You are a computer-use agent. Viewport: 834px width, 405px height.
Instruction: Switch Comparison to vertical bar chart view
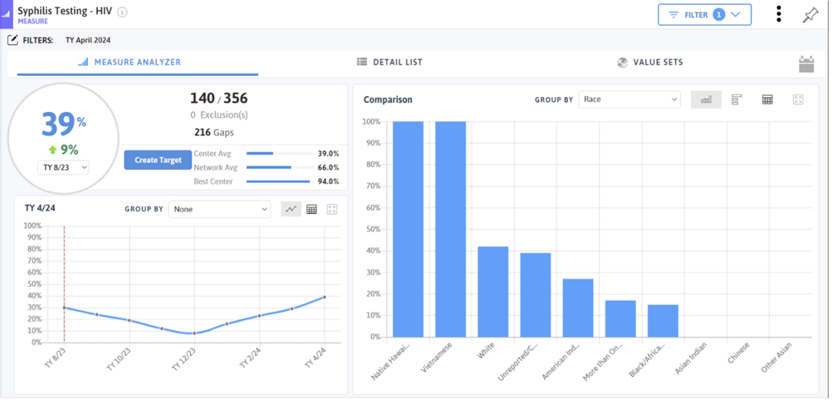(x=706, y=99)
